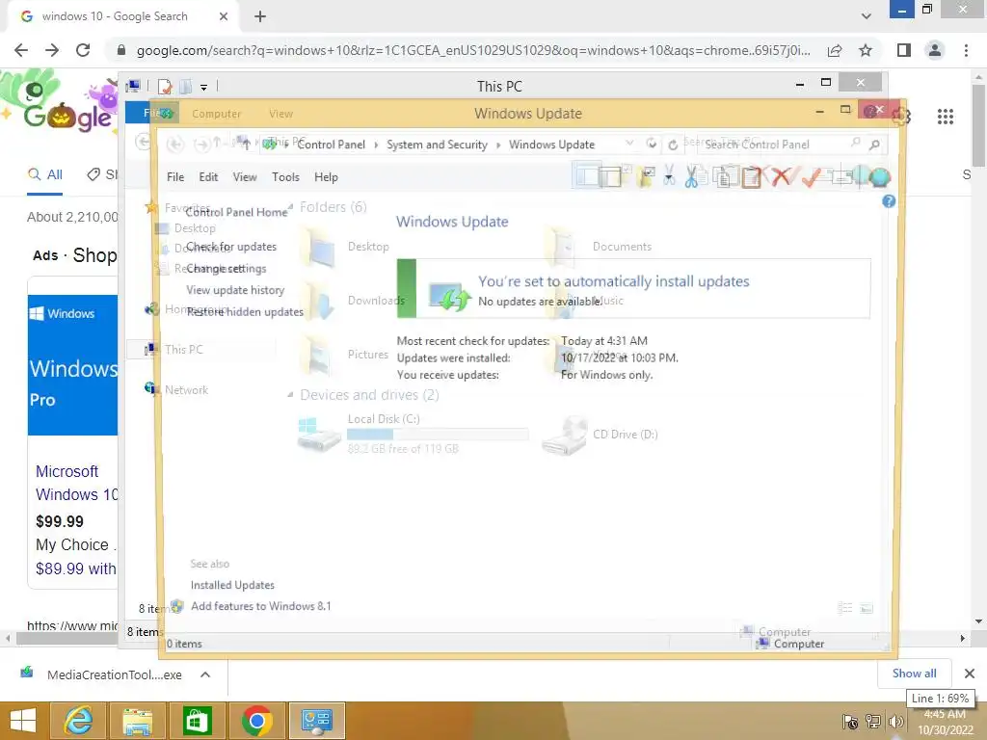987x740 pixels.
Task: Click the Restore hidden updates link
Action: 244,311
